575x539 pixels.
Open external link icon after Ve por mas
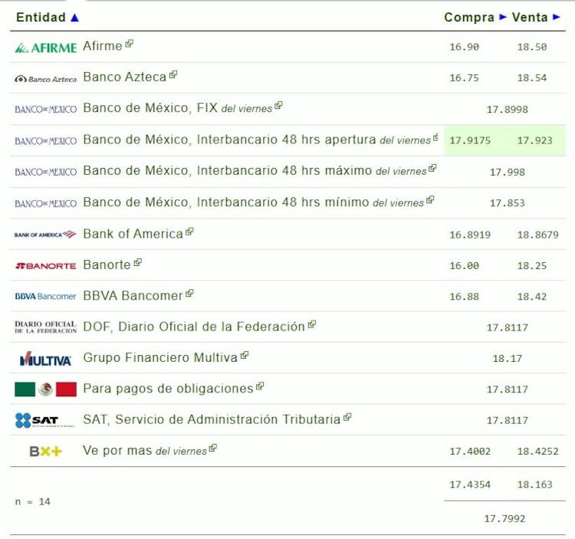pyautogui.click(x=212, y=448)
